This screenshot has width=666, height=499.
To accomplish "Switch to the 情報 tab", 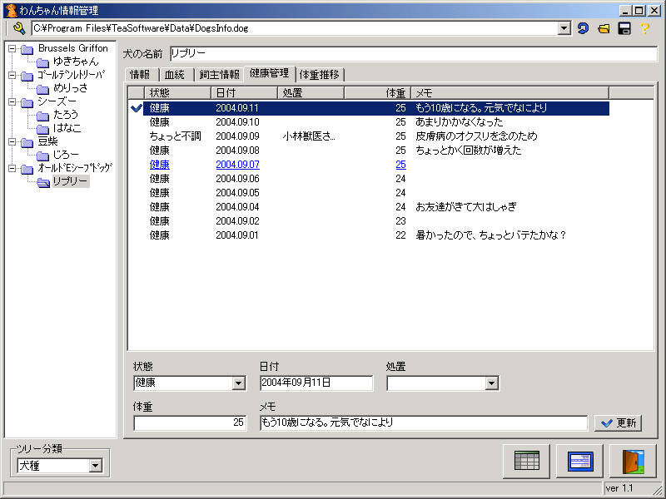I will 142,75.
